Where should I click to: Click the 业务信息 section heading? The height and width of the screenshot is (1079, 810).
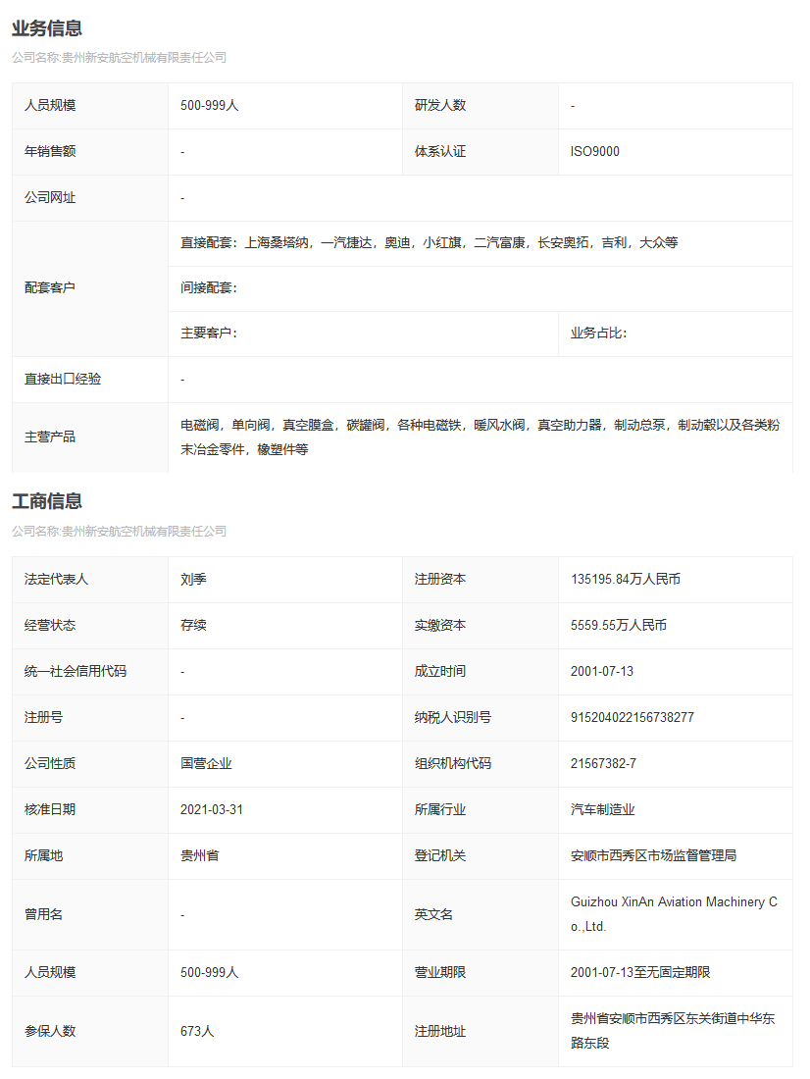click(x=47, y=28)
